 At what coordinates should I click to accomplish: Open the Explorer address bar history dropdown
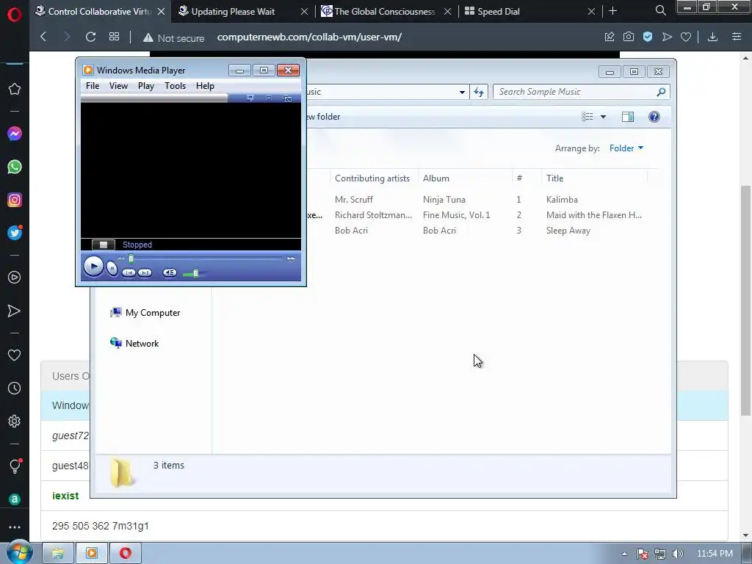tap(462, 92)
